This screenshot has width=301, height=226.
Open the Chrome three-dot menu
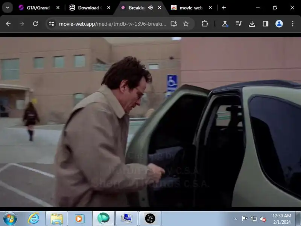[293, 24]
